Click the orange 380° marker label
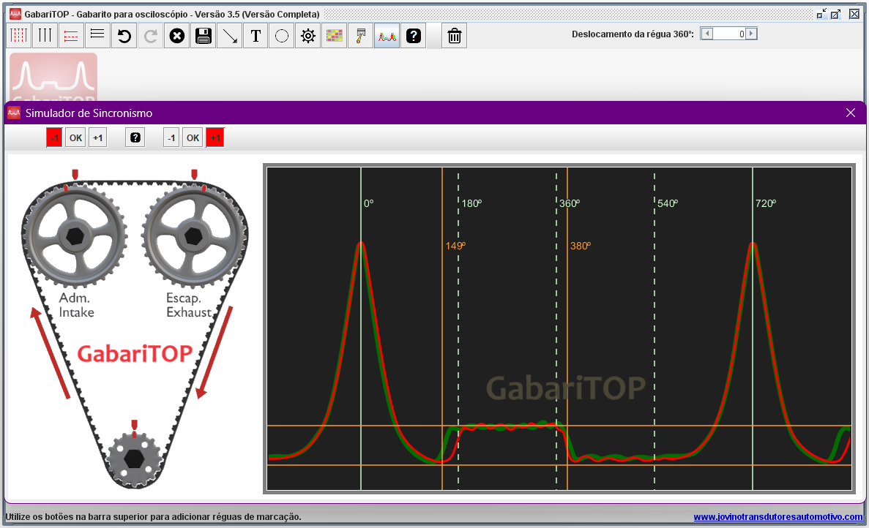 [581, 246]
